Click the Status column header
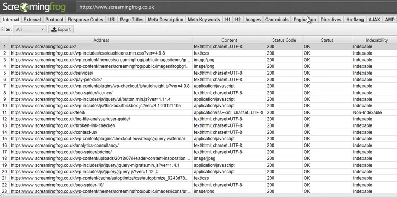397x198 pixels. click(x=327, y=40)
